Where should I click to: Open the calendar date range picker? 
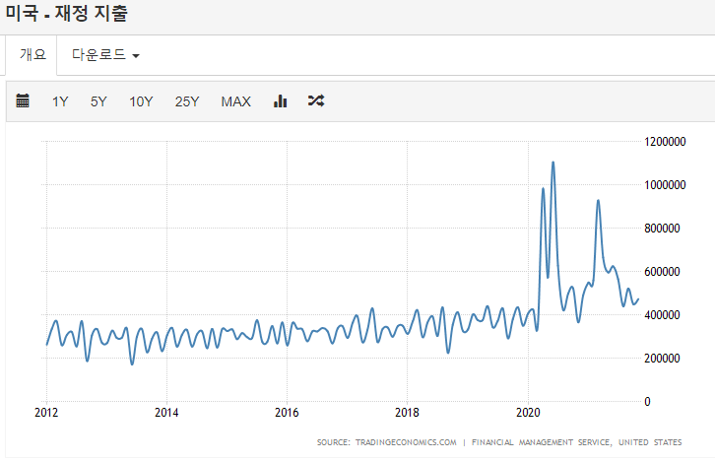click(23, 100)
